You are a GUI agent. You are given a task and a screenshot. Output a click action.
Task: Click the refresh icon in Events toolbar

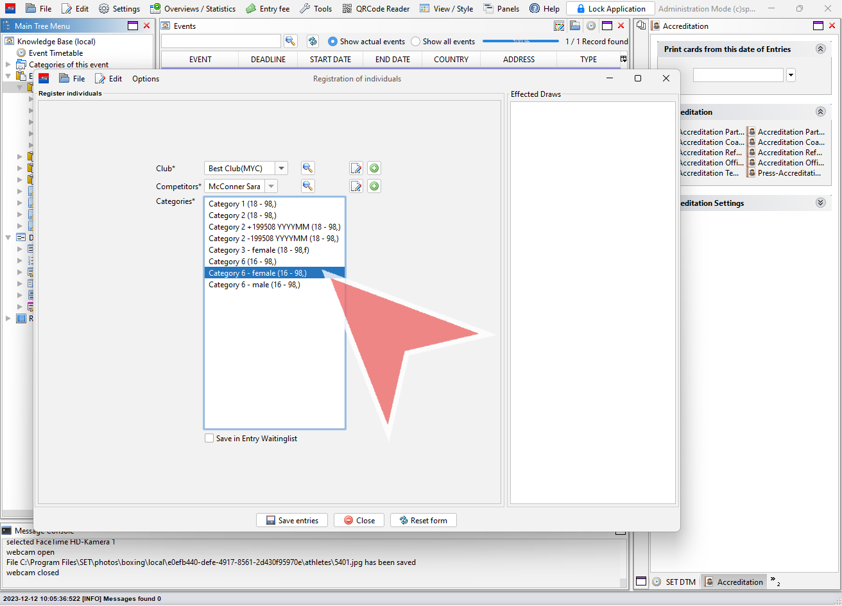pyautogui.click(x=313, y=41)
